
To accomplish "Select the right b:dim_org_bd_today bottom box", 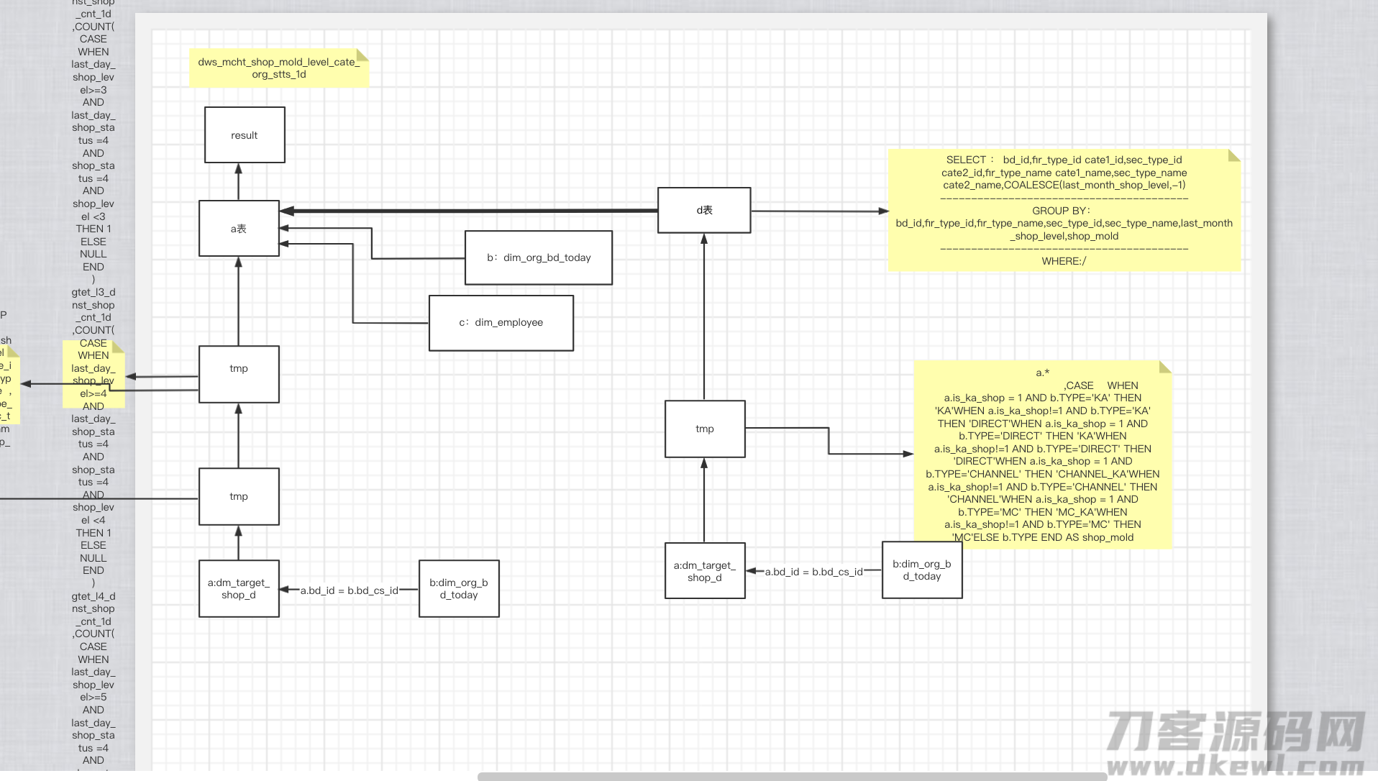I will tap(922, 570).
